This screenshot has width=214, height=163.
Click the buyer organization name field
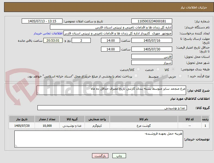(x=111, y=27)
